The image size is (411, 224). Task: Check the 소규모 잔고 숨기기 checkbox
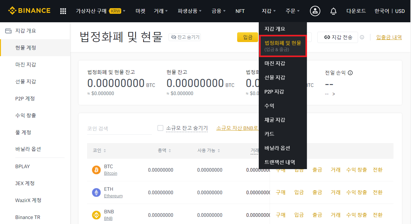click(x=160, y=128)
